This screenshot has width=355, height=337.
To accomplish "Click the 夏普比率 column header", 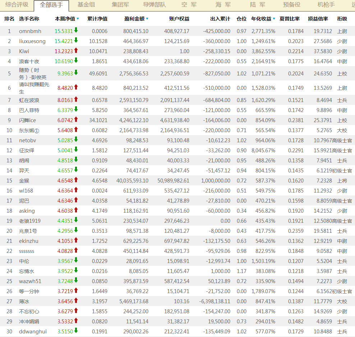I will pos(290,19).
